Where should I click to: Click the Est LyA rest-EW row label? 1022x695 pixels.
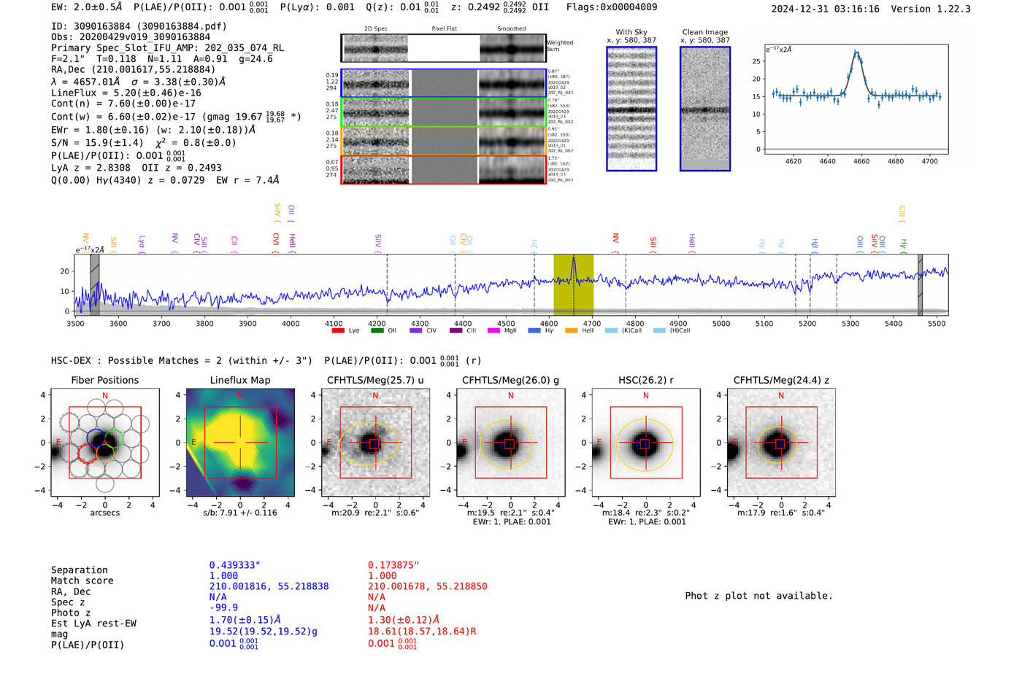93,624
